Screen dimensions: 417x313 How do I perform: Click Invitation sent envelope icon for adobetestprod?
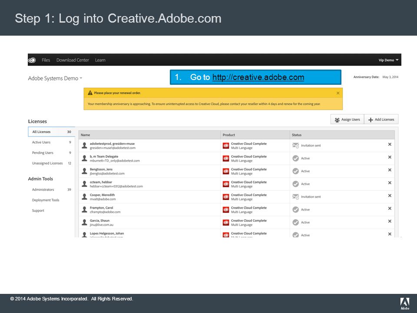pos(295,145)
